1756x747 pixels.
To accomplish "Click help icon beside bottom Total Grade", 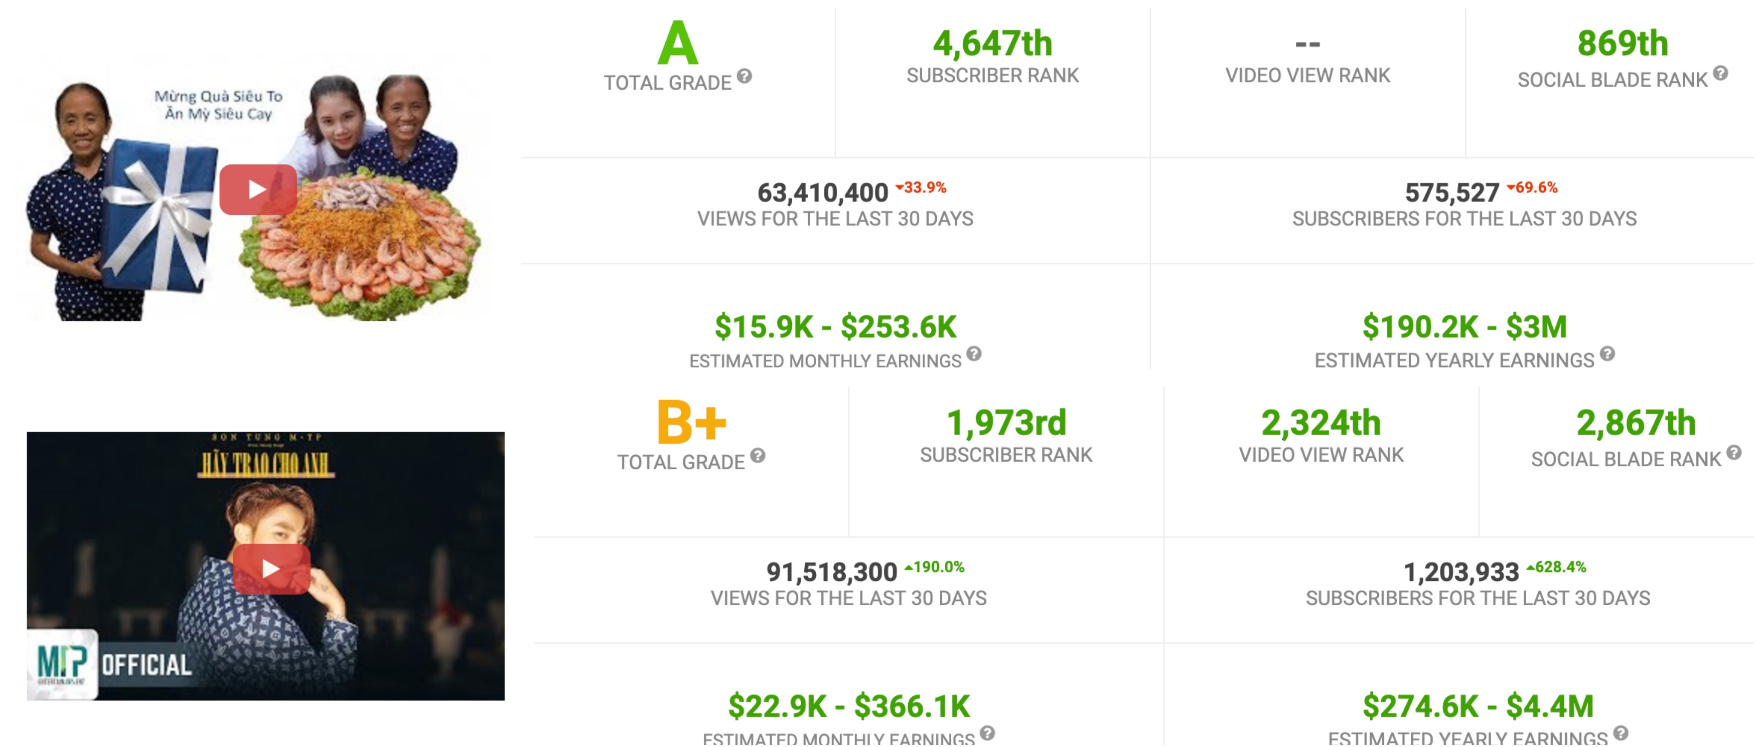I will [758, 455].
